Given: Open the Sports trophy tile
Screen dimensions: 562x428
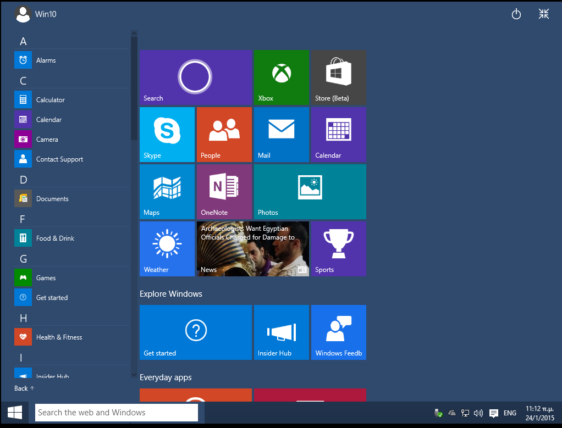Looking at the screenshot, I should 339,249.
